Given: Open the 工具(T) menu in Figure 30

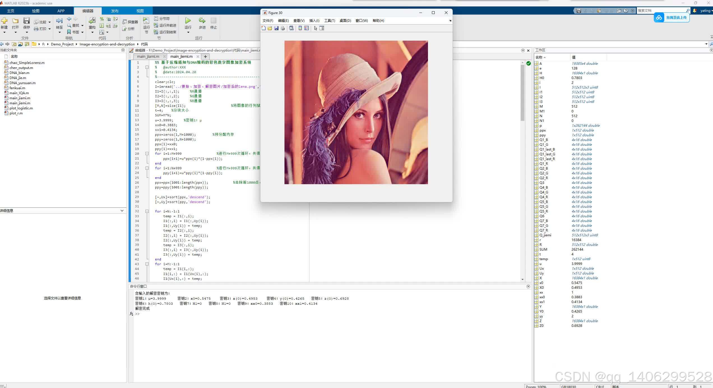Looking at the screenshot, I should (329, 21).
